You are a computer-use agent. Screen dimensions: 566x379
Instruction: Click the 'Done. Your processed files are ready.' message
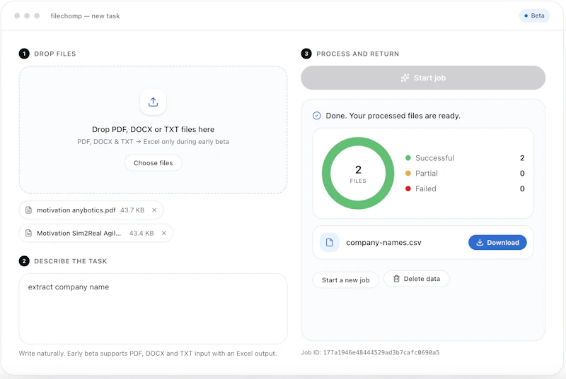point(393,116)
